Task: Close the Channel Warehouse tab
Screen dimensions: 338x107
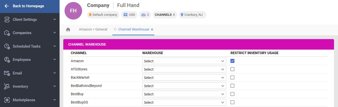Action: click(x=152, y=30)
